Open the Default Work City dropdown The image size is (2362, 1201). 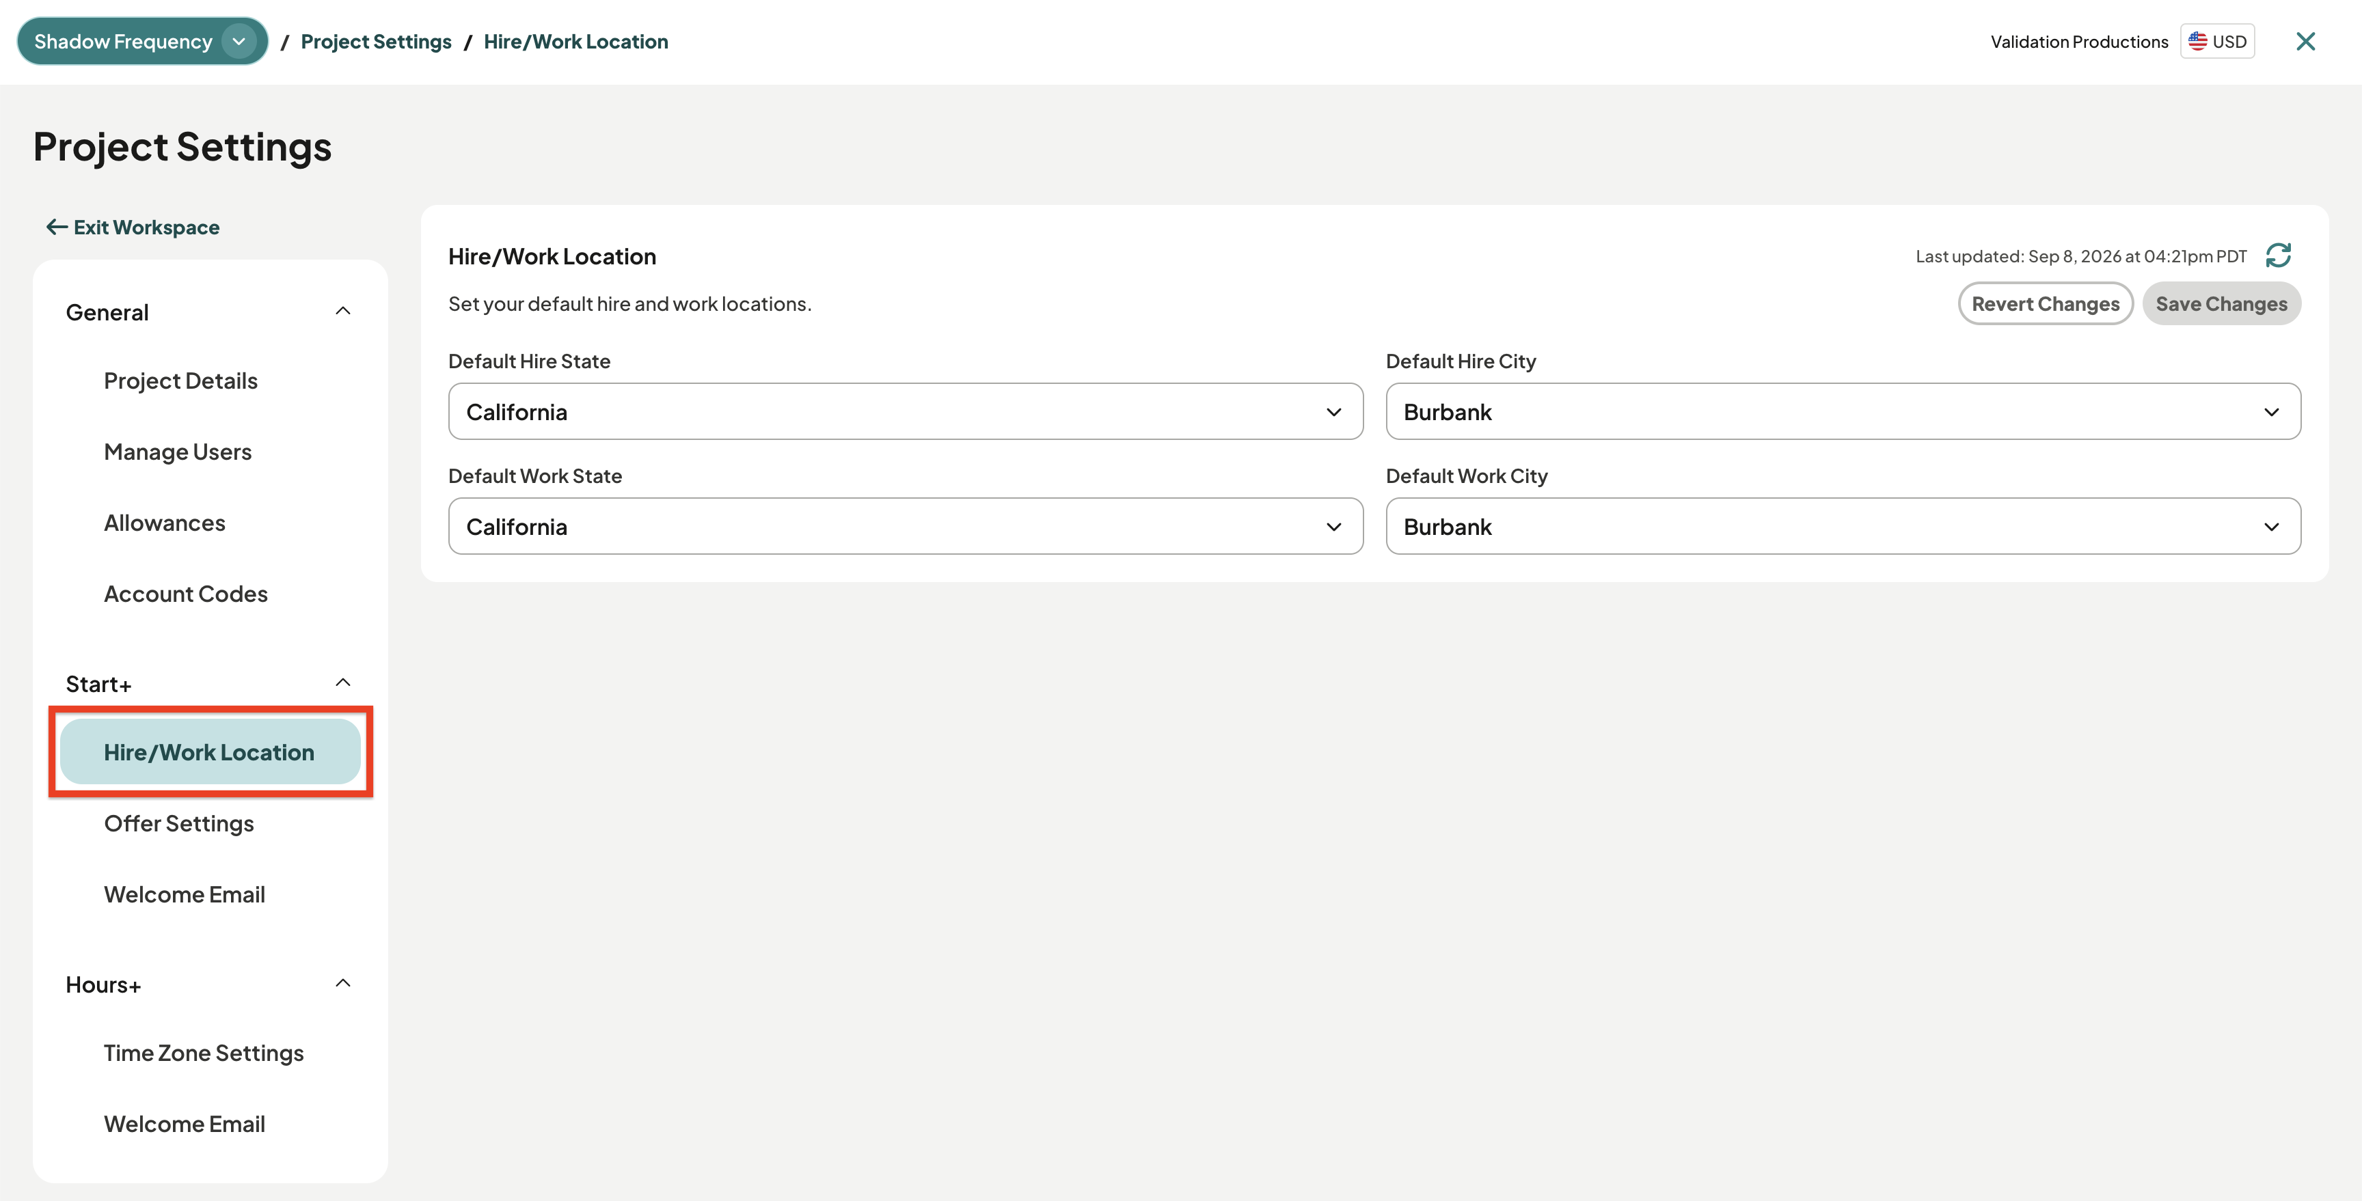[x=1843, y=526]
